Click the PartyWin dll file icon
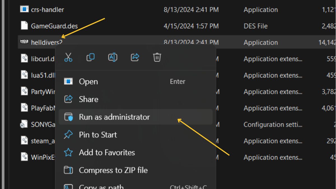This screenshot has height=189, width=336. (x=24, y=91)
